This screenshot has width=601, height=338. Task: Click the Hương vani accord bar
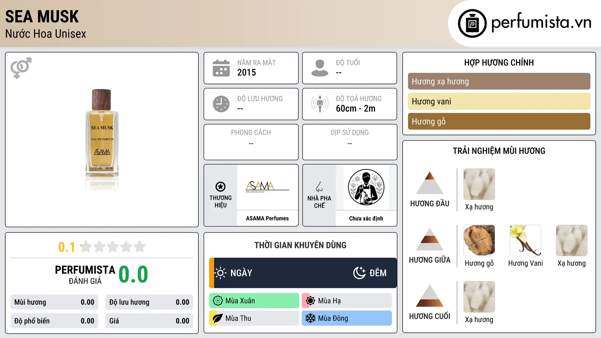[x=499, y=101]
